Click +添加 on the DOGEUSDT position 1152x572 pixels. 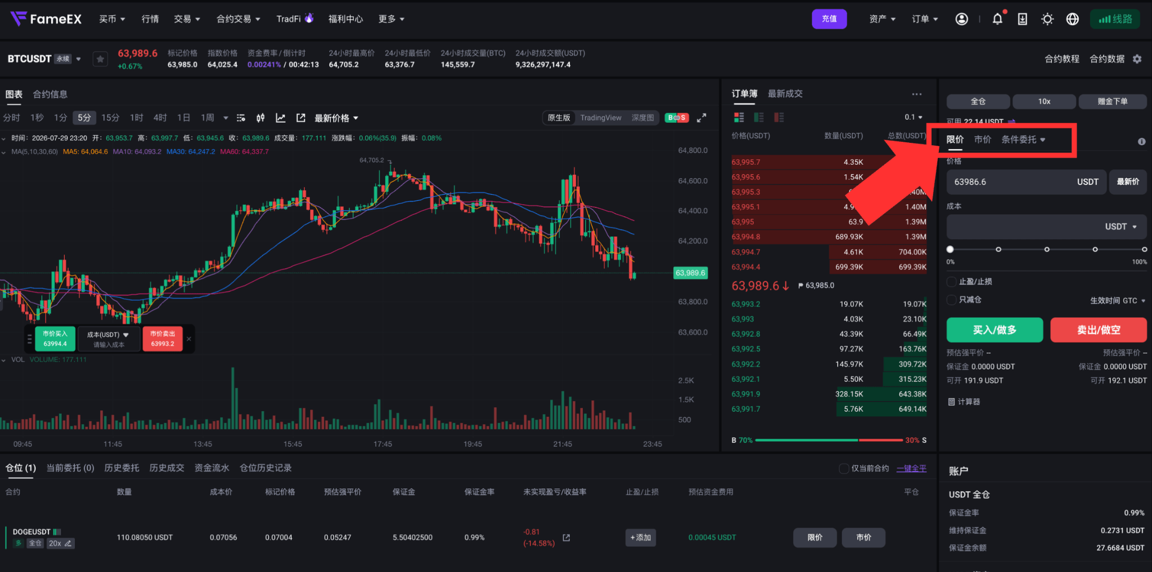click(641, 538)
